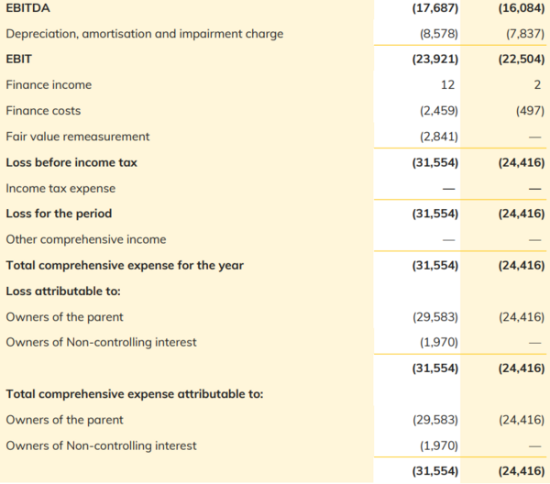Click the EBIT row label
The image size is (550, 484).
coord(21,60)
